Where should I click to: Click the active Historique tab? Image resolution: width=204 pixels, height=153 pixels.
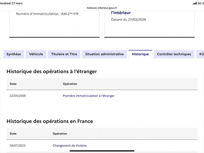140,54
